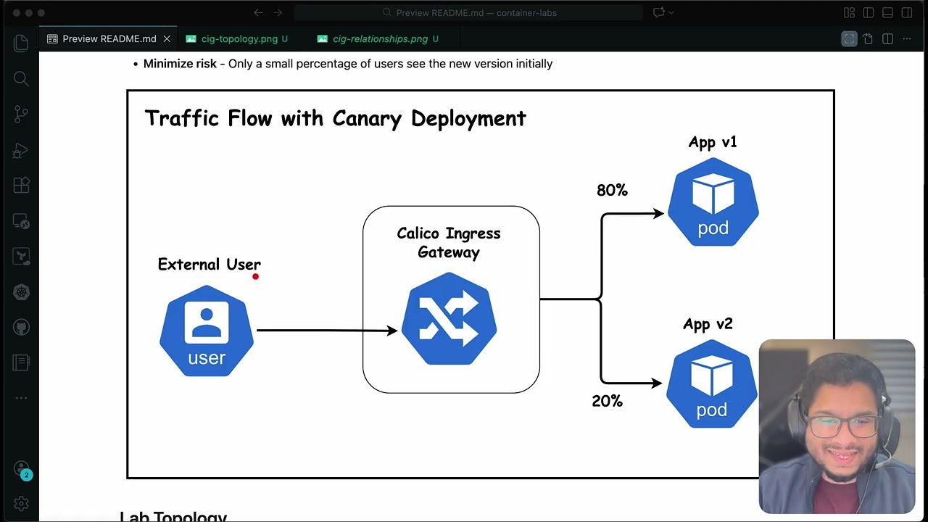Viewport: 928px width, 522px height.
Task: Switch to the cig-topology.png tab
Action: click(237, 39)
